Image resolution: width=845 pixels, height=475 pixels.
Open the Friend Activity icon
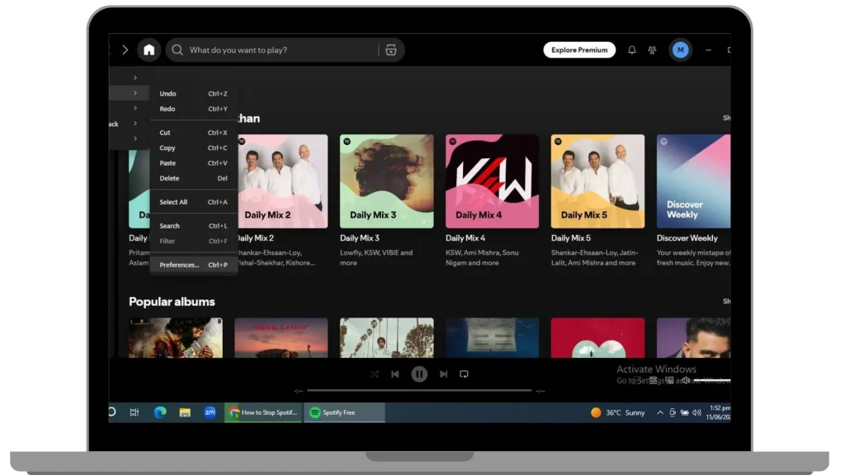652,50
